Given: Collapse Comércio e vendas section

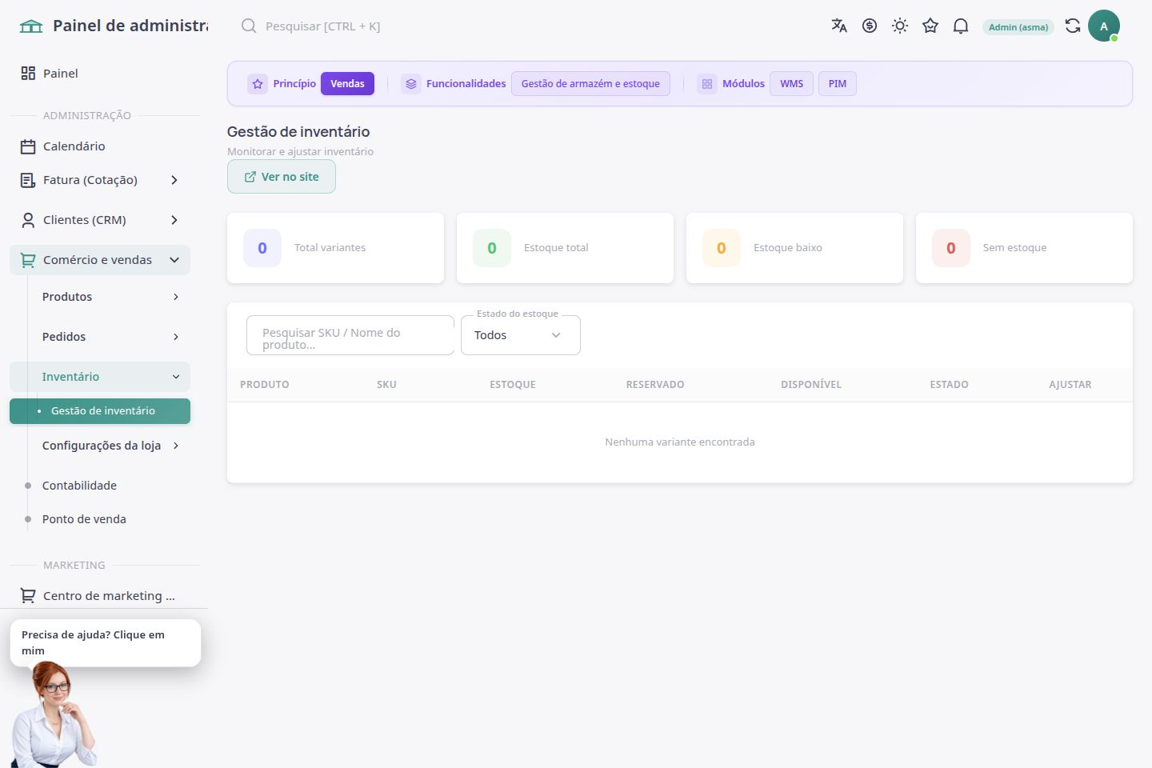Looking at the screenshot, I should tap(100, 260).
